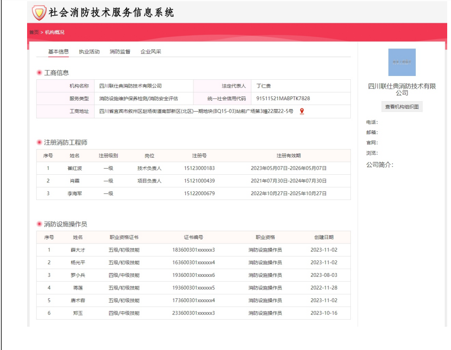Image resolution: width=451 pixels, height=350 pixels.
Task: Click the 注册号 column header
Action: click(x=199, y=156)
